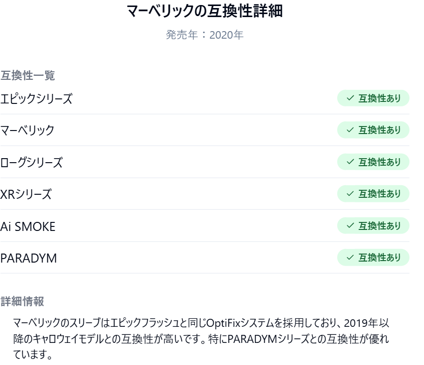Click the マーベリックの互換性詳細 page title
This screenshot has height=365, width=424.
[205, 12]
